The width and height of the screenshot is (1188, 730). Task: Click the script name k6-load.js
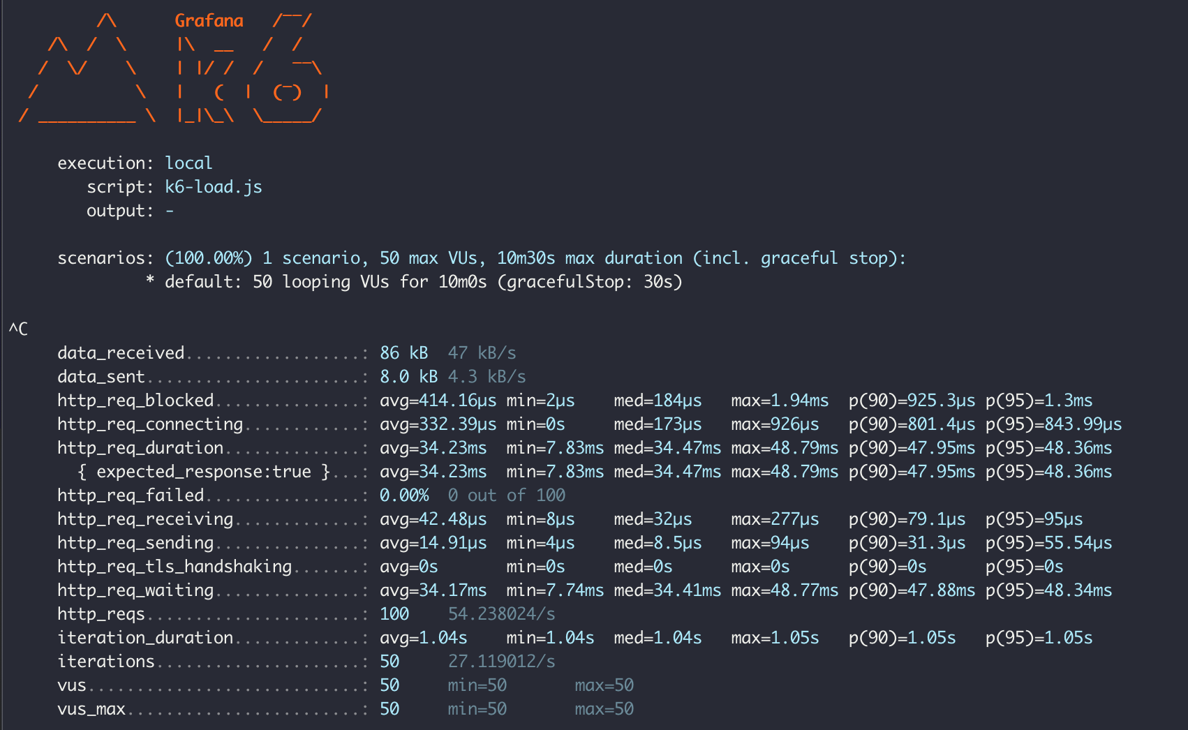click(214, 187)
